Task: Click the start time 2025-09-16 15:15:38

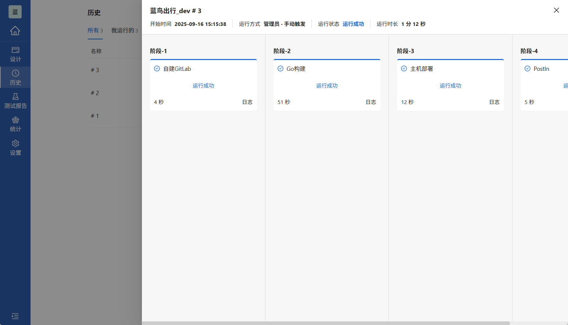Action: [x=200, y=24]
